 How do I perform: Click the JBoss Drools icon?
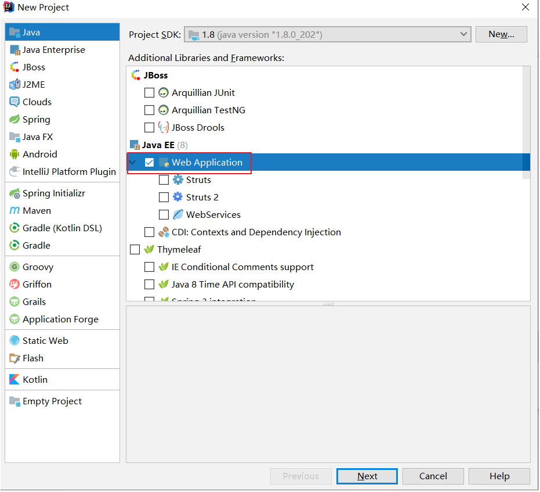click(x=164, y=128)
